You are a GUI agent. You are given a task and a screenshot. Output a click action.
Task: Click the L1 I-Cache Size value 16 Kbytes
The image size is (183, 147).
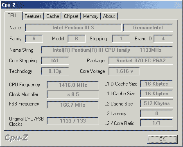click(156, 94)
